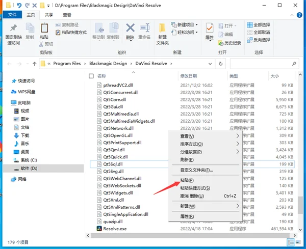The height and width of the screenshot is (249, 306).
Task: Toggle the select all checkbox in the header
Action: (91, 76)
